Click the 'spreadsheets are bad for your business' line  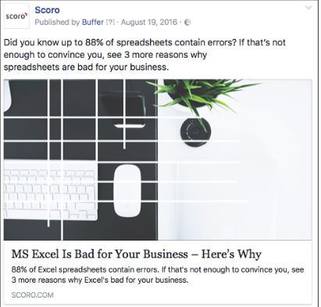(86, 67)
